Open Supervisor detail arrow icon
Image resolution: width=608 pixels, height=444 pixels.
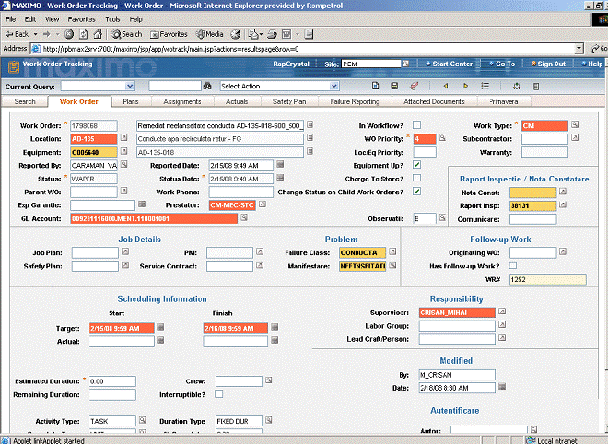tap(502, 311)
